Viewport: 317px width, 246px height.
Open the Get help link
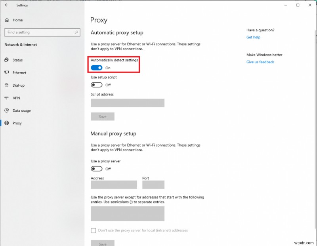253,37
